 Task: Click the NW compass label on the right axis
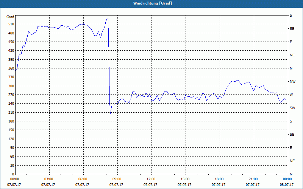[x=292, y=82]
